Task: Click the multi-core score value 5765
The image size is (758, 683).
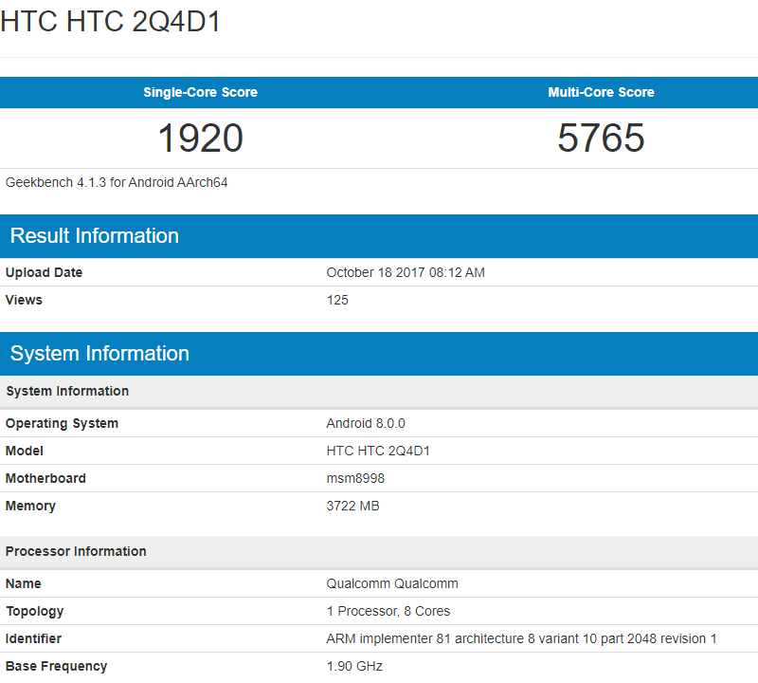Action: [601, 138]
